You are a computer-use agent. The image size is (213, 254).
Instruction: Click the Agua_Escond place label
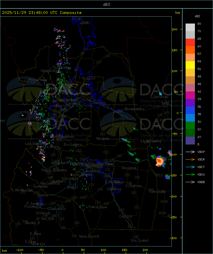(x=89, y=236)
